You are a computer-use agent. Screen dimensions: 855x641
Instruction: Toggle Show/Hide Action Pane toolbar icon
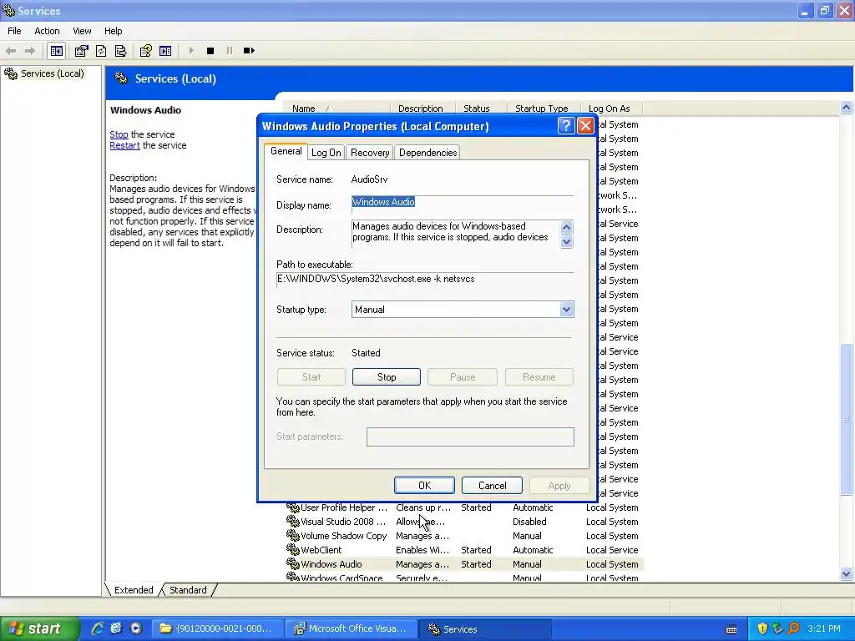coord(165,51)
